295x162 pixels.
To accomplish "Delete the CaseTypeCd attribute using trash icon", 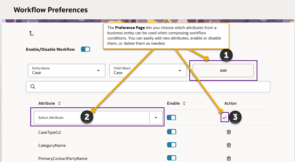I will (x=229, y=132).
